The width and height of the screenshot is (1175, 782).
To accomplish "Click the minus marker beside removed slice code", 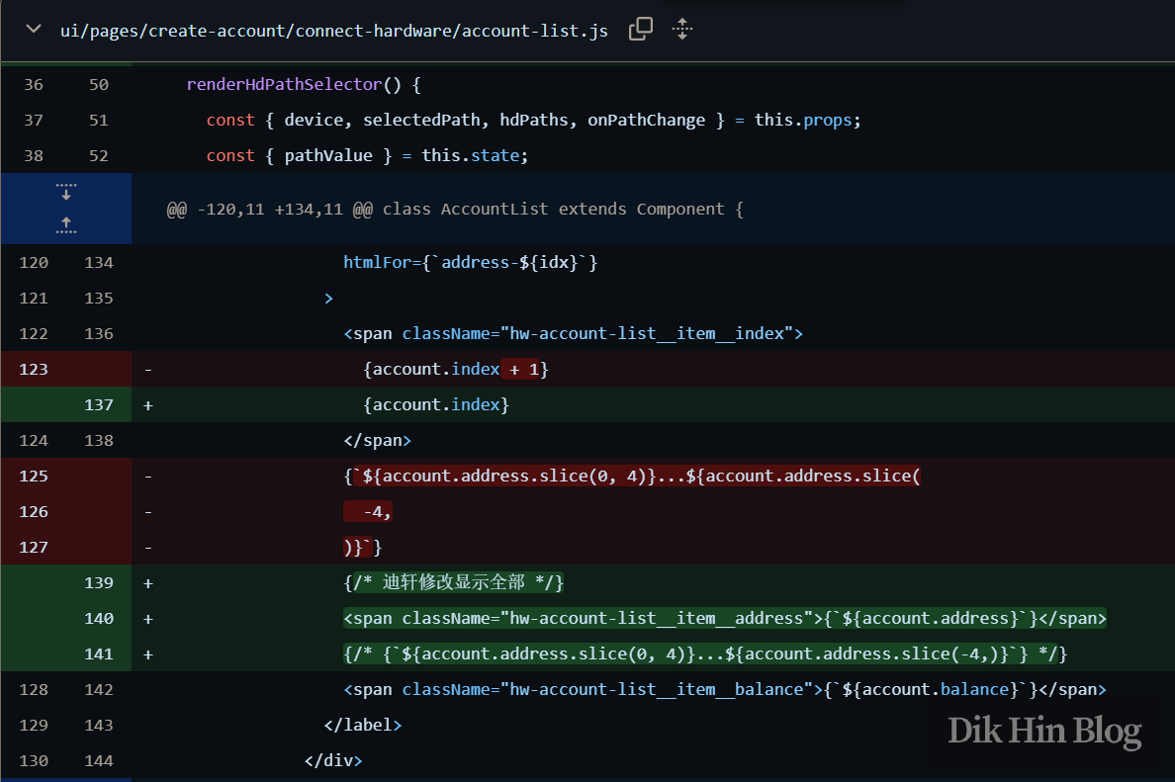I will click(146, 476).
